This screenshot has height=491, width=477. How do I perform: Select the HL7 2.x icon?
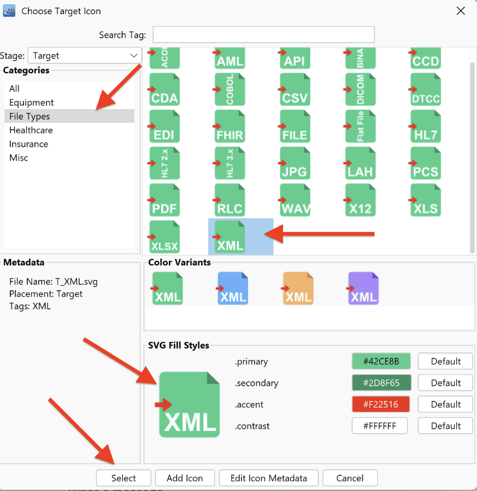164,163
